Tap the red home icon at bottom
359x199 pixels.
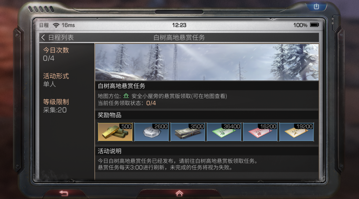[x=179, y=193]
